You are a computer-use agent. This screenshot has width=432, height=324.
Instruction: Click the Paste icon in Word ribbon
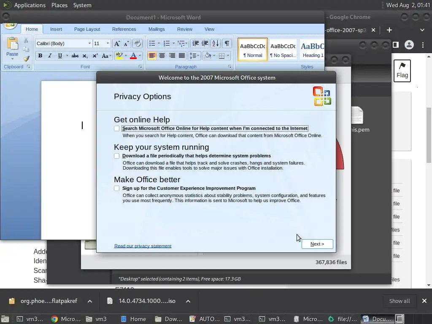(x=12, y=44)
